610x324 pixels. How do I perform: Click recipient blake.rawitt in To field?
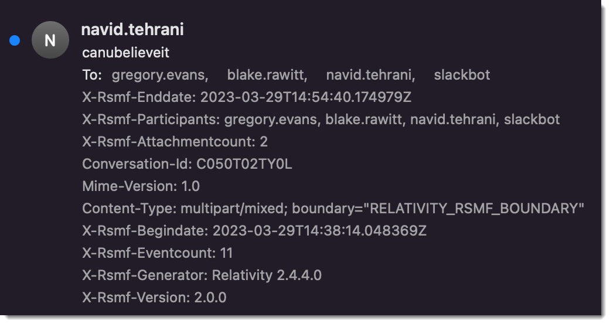[x=267, y=74]
